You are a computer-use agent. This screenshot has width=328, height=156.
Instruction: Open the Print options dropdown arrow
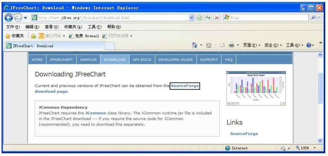(238, 45)
